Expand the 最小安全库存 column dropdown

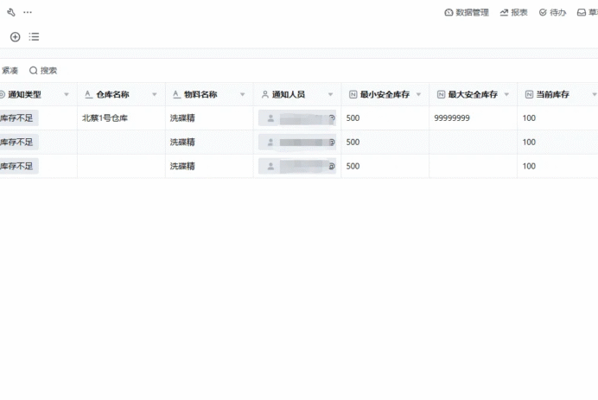[418, 94]
